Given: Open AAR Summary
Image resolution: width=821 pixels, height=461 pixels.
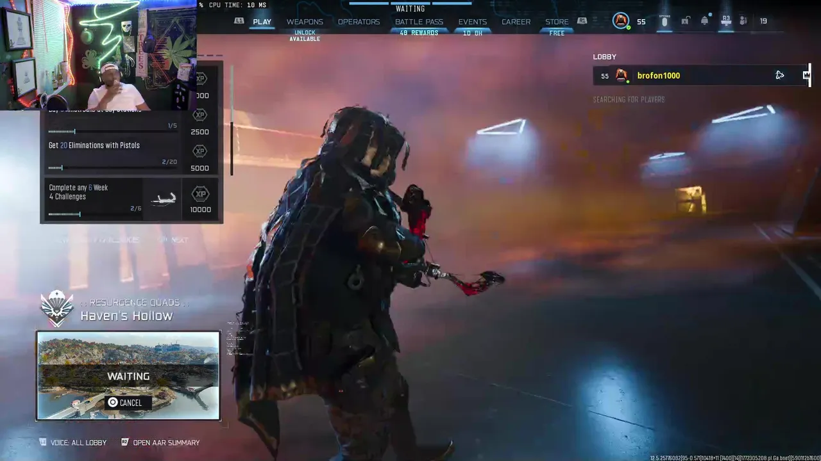Looking at the screenshot, I should tap(160, 442).
